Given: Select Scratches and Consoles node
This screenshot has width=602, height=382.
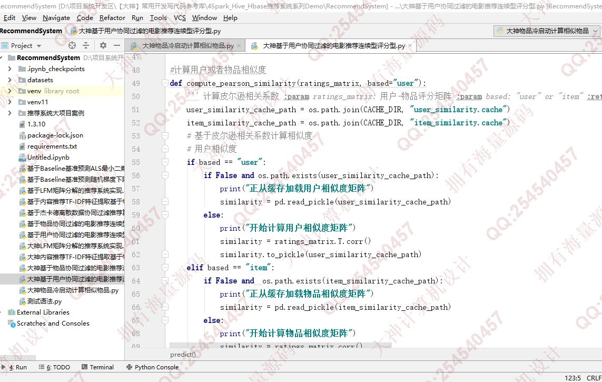Looking at the screenshot, I should tap(53, 324).
